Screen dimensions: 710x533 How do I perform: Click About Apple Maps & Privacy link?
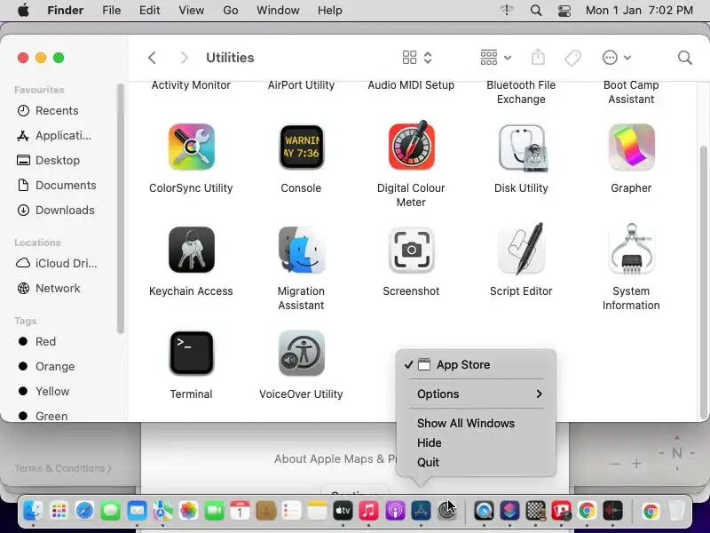[335, 459]
